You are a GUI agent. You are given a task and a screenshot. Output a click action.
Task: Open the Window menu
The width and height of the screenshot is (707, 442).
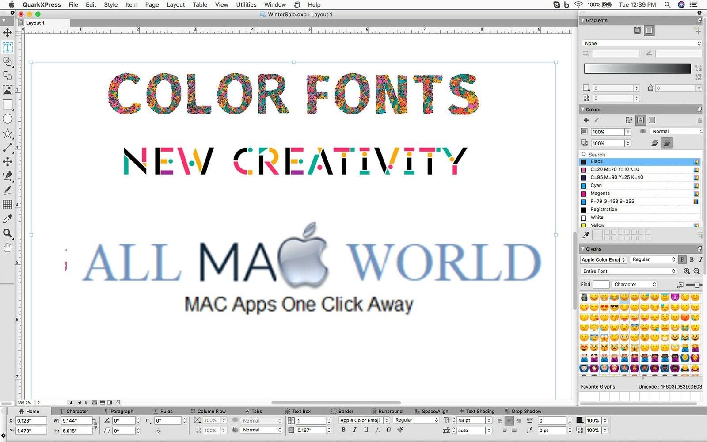(x=275, y=4)
